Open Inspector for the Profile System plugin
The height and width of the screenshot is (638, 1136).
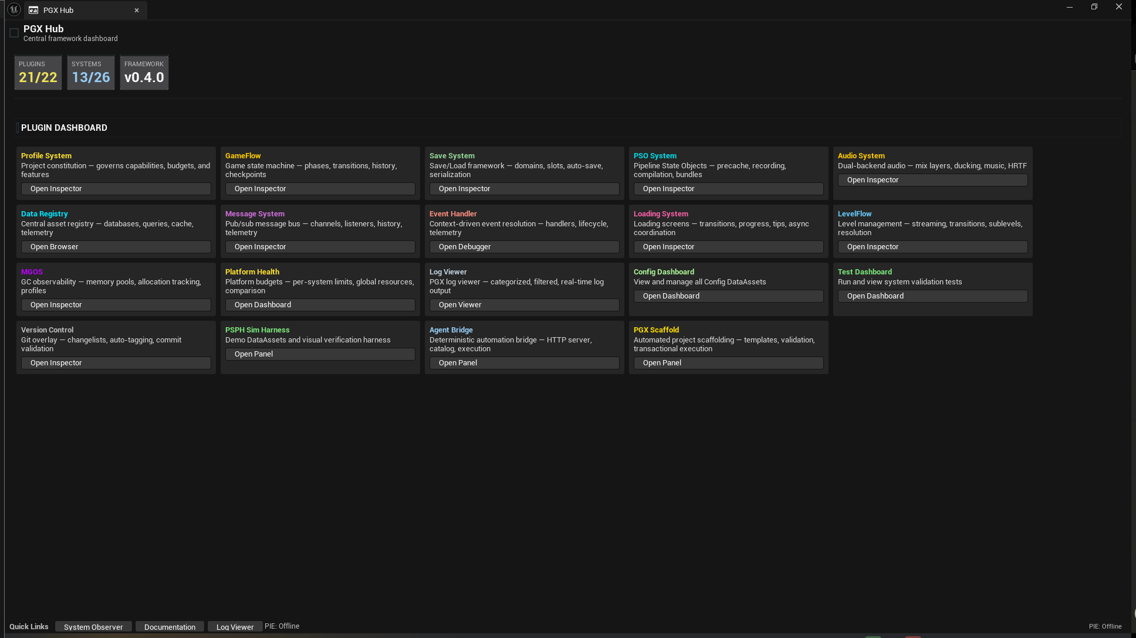coord(115,188)
